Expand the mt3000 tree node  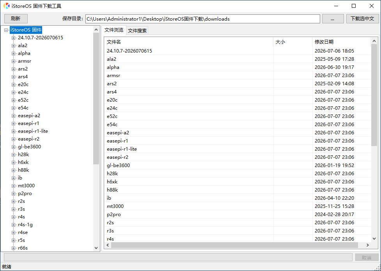(x=14, y=186)
